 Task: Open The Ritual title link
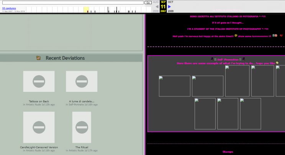click(x=82, y=147)
